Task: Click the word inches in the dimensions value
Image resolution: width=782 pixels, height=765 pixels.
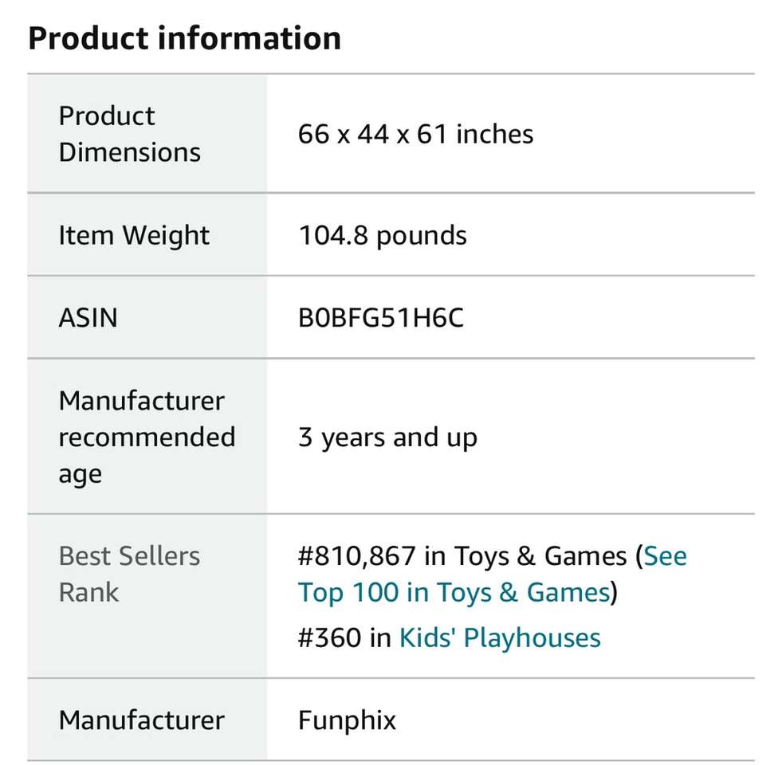Action: click(494, 134)
